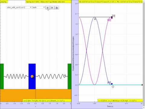Open the shm_with_x0=0,v0=2 preset dropdown
This screenshot has height=109, width=145.
[x=19, y=8]
